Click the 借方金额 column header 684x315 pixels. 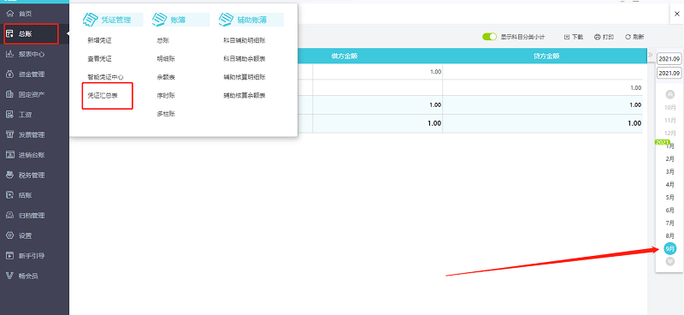point(345,56)
